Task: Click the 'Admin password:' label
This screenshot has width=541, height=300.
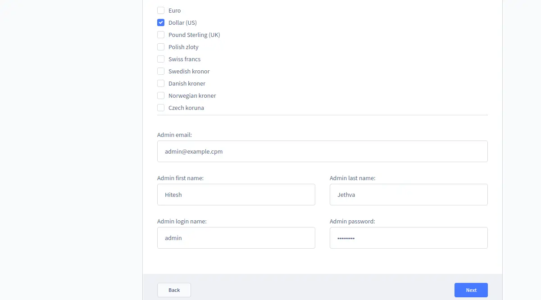Action: [352, 221]
